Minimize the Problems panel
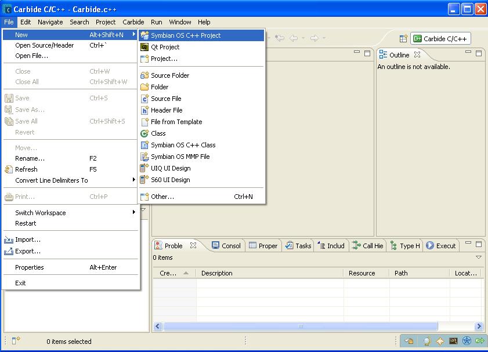 468,243
